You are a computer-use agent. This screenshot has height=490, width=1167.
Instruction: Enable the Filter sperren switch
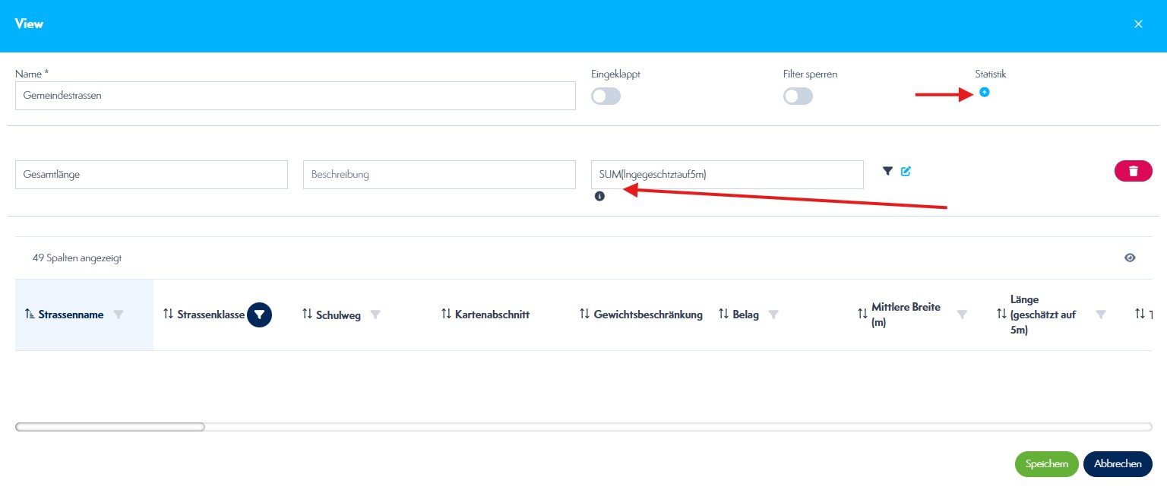[x=798, y=96]
